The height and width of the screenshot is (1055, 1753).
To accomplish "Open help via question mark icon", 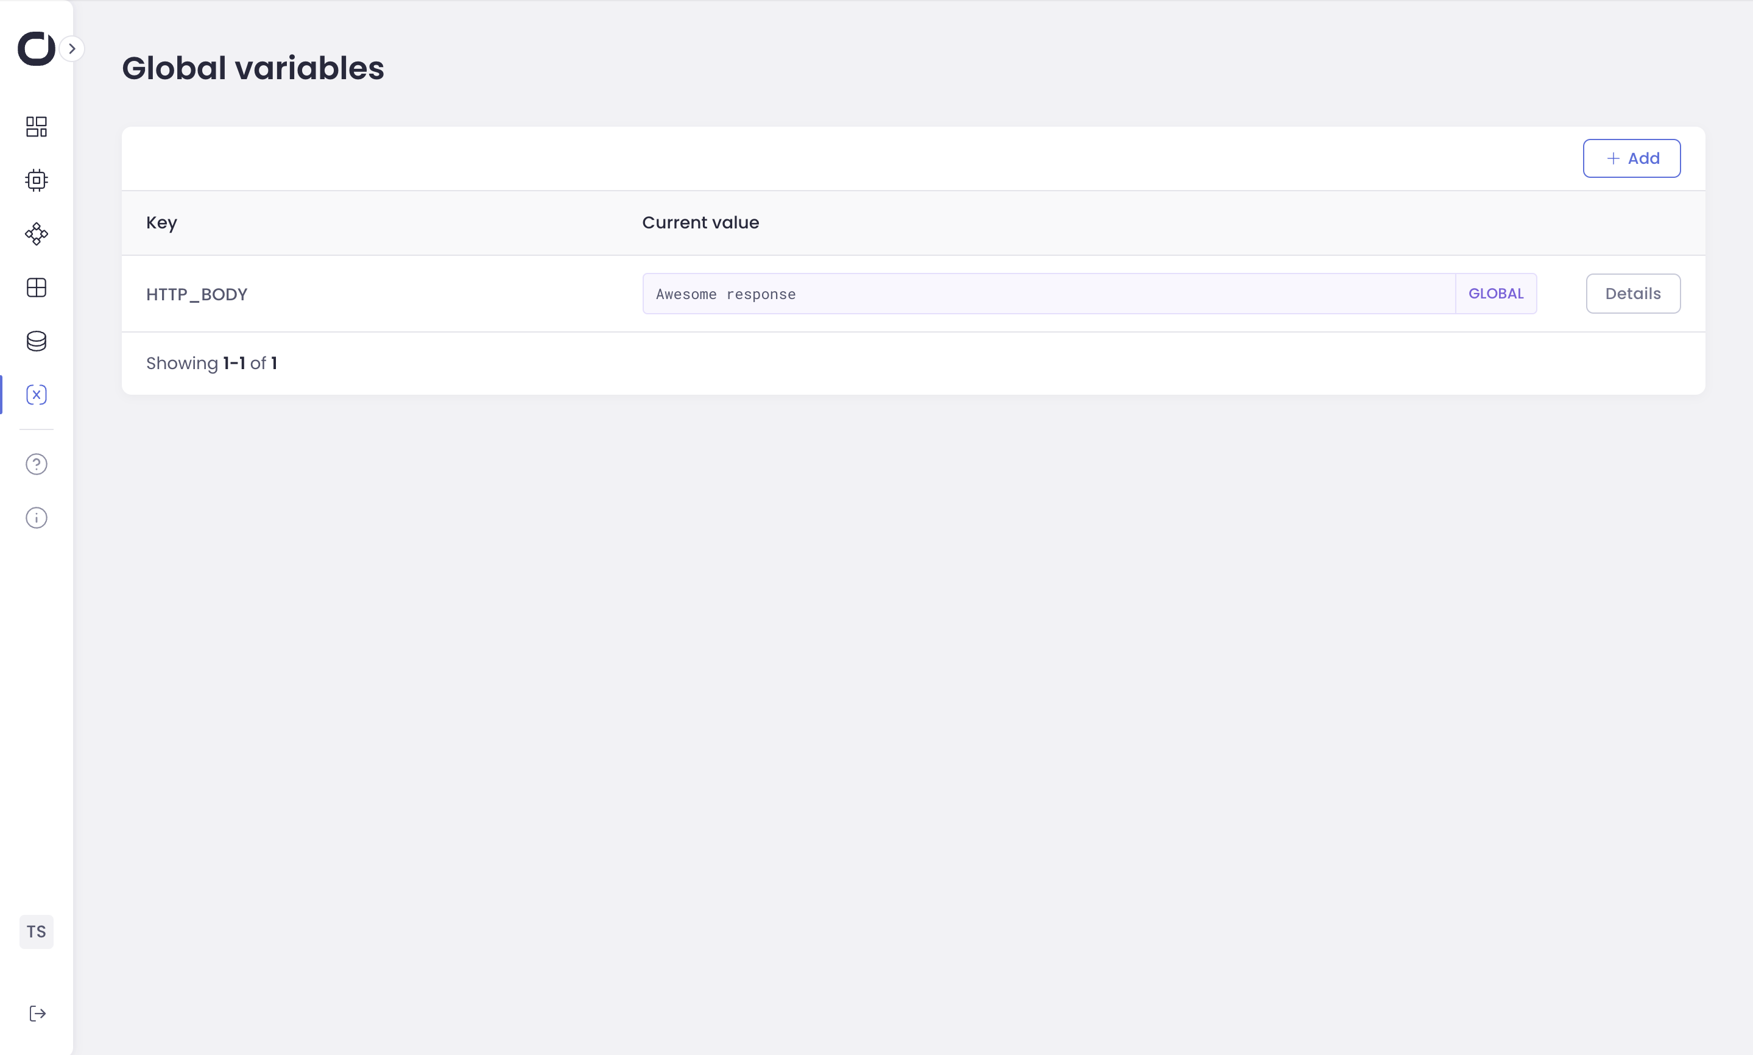I will pyautogui.click(x=37, y=464).
